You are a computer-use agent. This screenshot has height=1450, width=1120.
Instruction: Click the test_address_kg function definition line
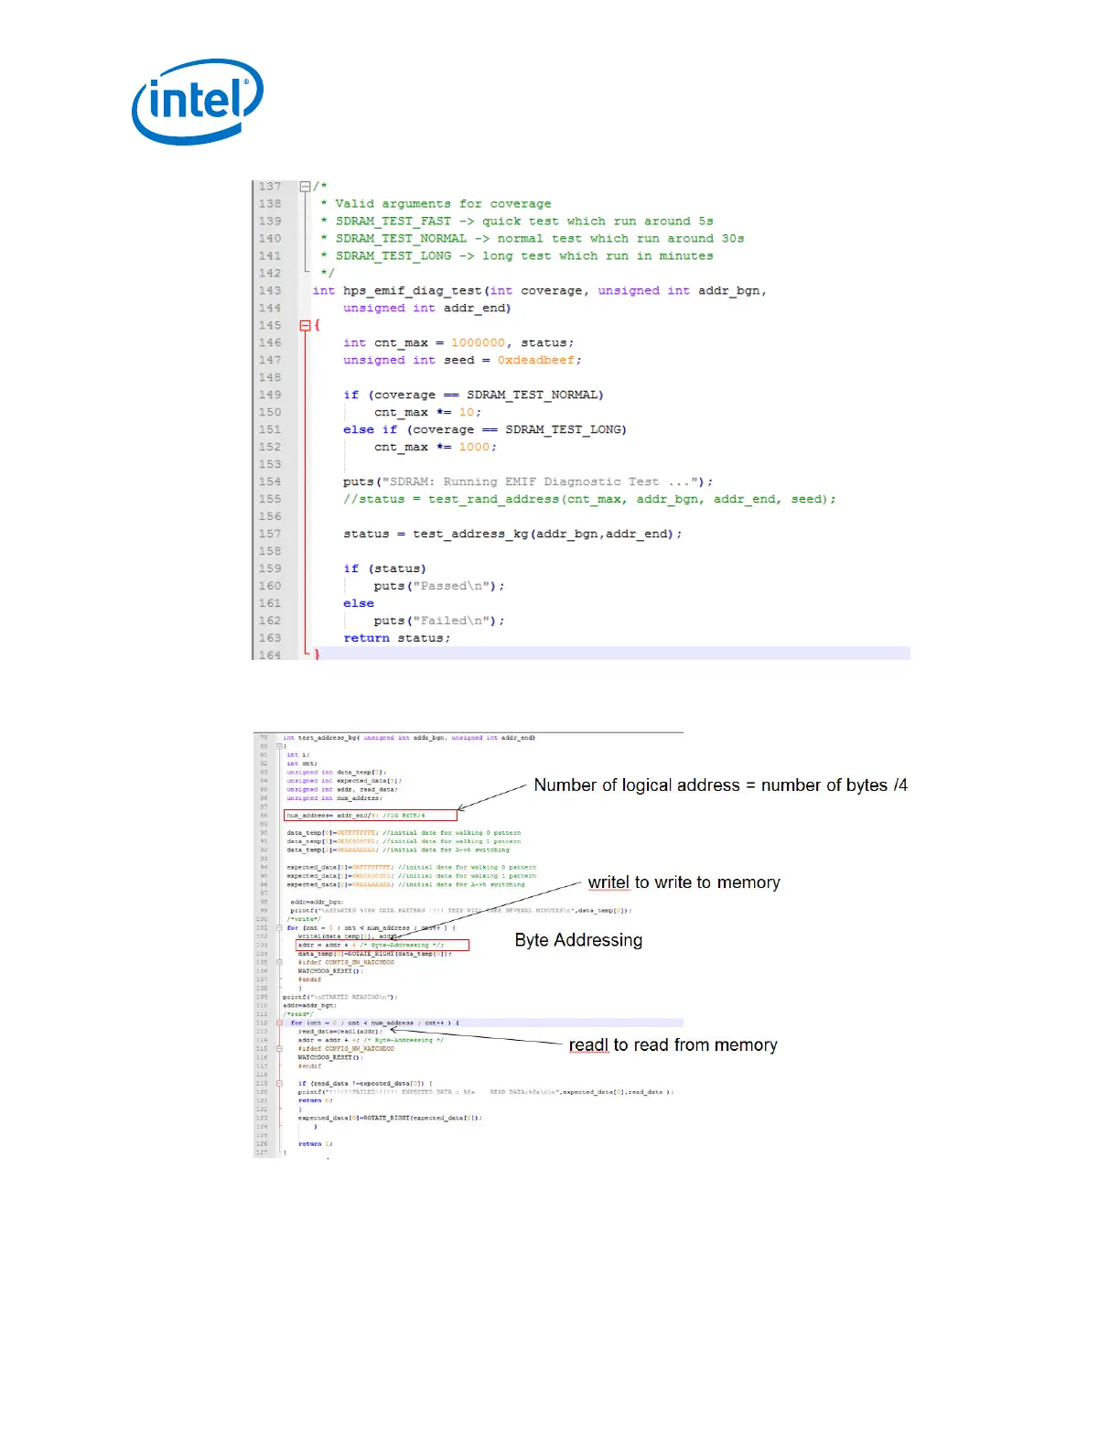tap(409, 737)
